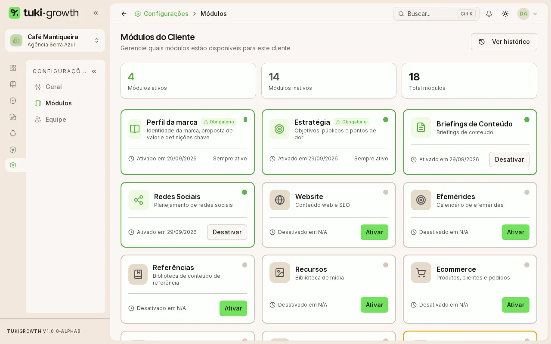Open Ver histórico
Image resolution: width=551 pixels, height=344 pixels.
pyautogui.click(x=504, y=42)
